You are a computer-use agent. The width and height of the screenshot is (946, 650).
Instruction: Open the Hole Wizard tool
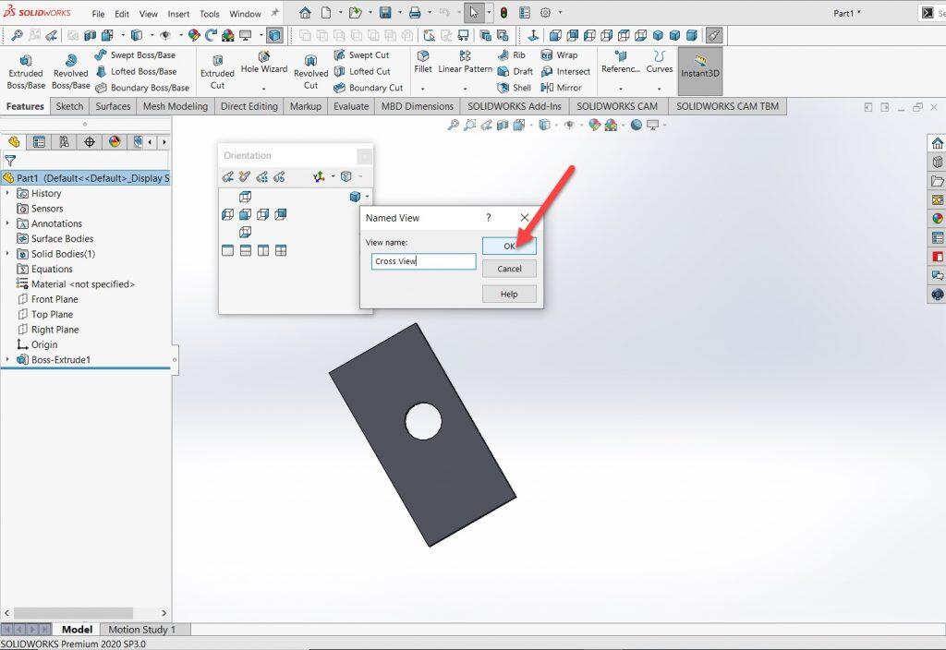264,69
